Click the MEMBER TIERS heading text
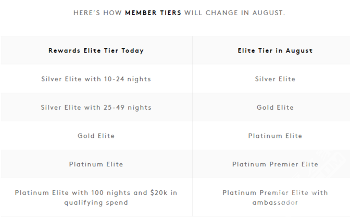The height and width of the screenshot is (222, 350). coord(153,13)
